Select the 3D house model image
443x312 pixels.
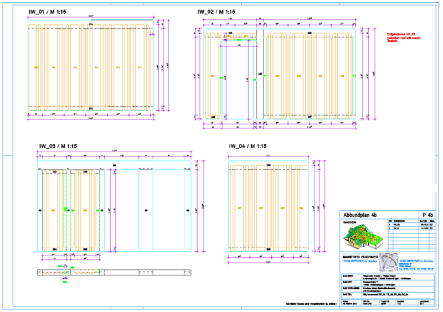click(363, 237)
